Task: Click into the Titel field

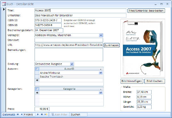Action: tap(80, 11)
